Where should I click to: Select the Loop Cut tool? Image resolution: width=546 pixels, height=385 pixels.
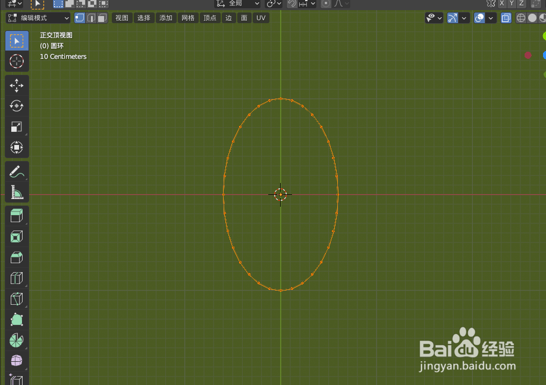[17, 278]
